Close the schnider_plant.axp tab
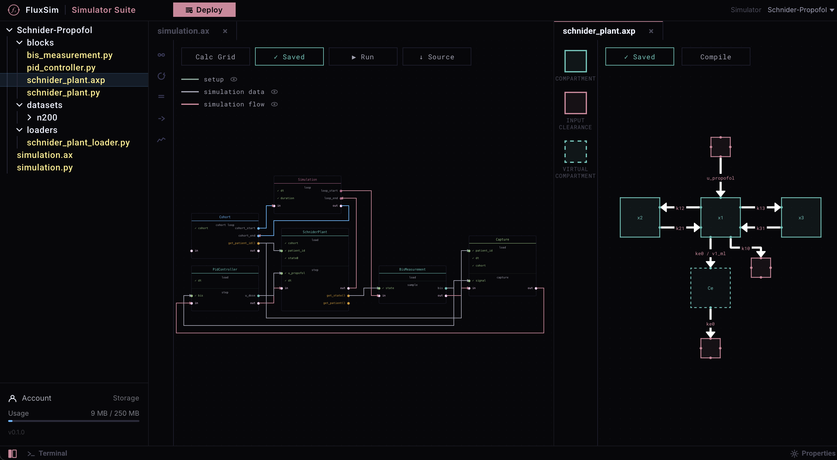This screenshot has height=460, width=837. coord(651,31)
